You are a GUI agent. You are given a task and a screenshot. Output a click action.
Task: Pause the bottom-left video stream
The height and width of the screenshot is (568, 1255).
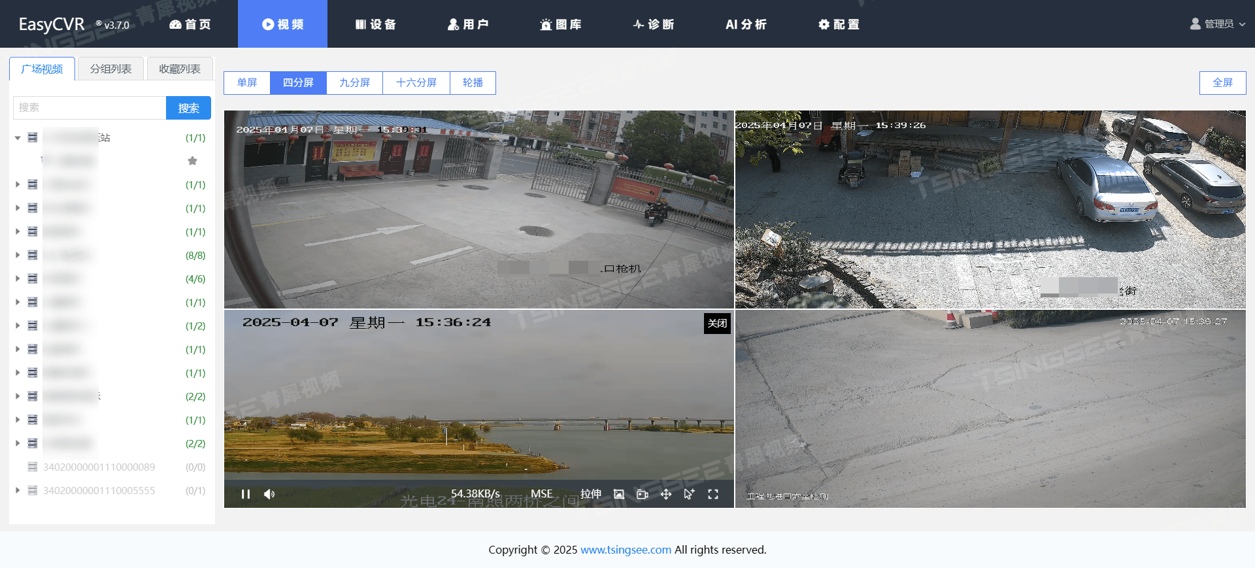point(246,494)
